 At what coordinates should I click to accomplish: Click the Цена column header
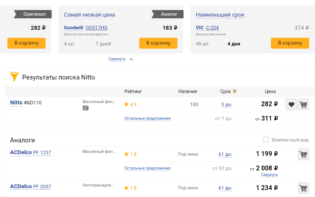[270, 91]
